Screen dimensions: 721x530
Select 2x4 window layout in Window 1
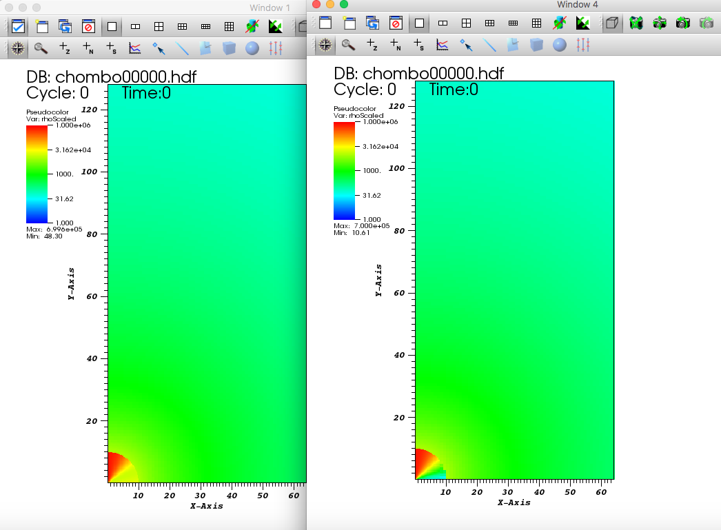pos(205,27)
